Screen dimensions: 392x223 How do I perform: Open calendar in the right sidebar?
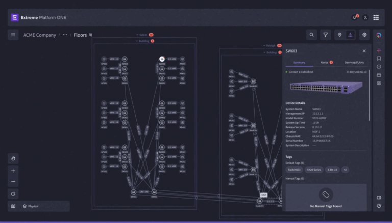pos(379,75)
